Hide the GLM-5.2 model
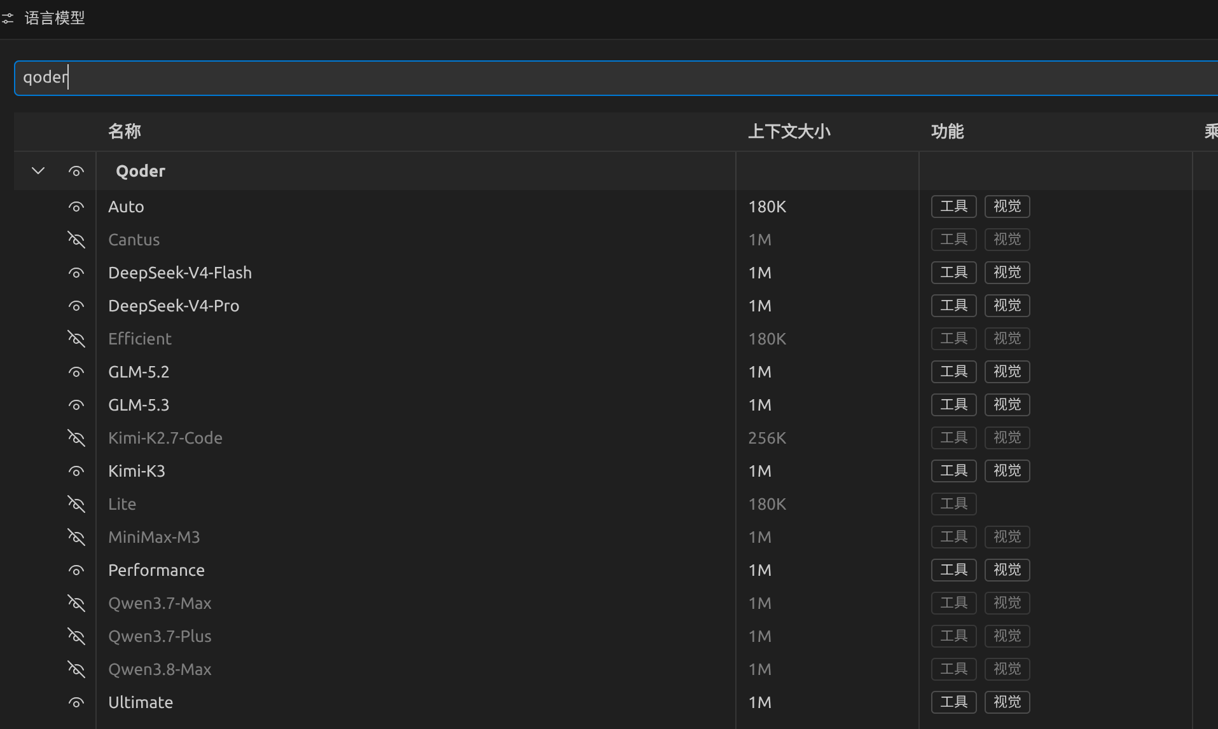 click(76, 372)
